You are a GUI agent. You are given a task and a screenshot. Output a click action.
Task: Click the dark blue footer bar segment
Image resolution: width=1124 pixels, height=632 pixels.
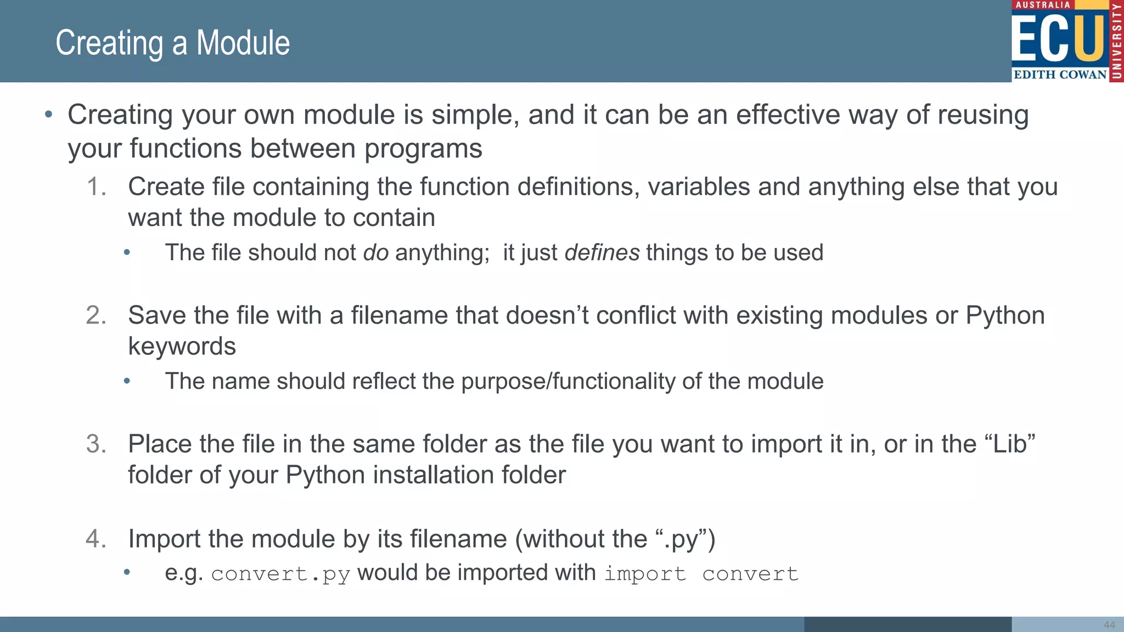pyautogui.click(x=907, y=624)
